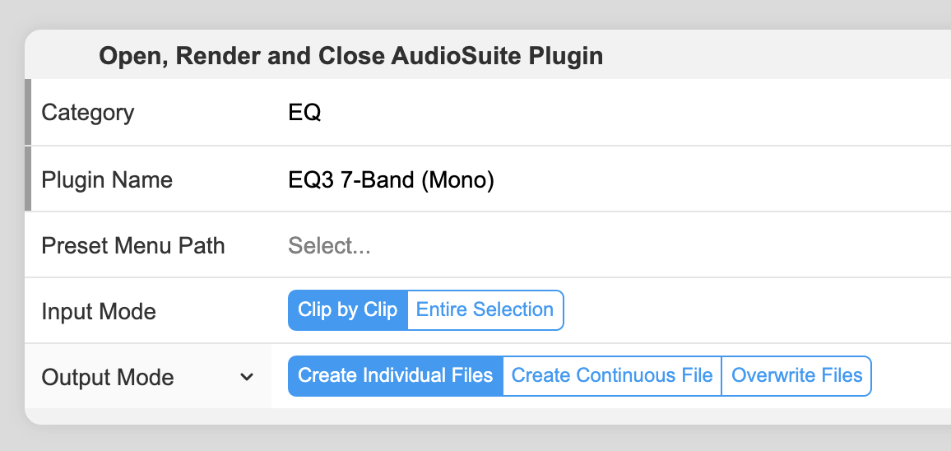Viewport: 951px width, 451px height.
Task: Click empty space right of the Entire Selection button
Action: point(740,310)
